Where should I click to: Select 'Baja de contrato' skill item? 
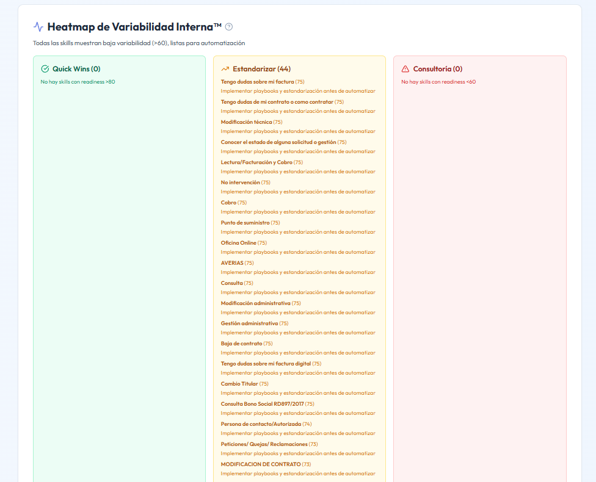click(x=241, y=344)
